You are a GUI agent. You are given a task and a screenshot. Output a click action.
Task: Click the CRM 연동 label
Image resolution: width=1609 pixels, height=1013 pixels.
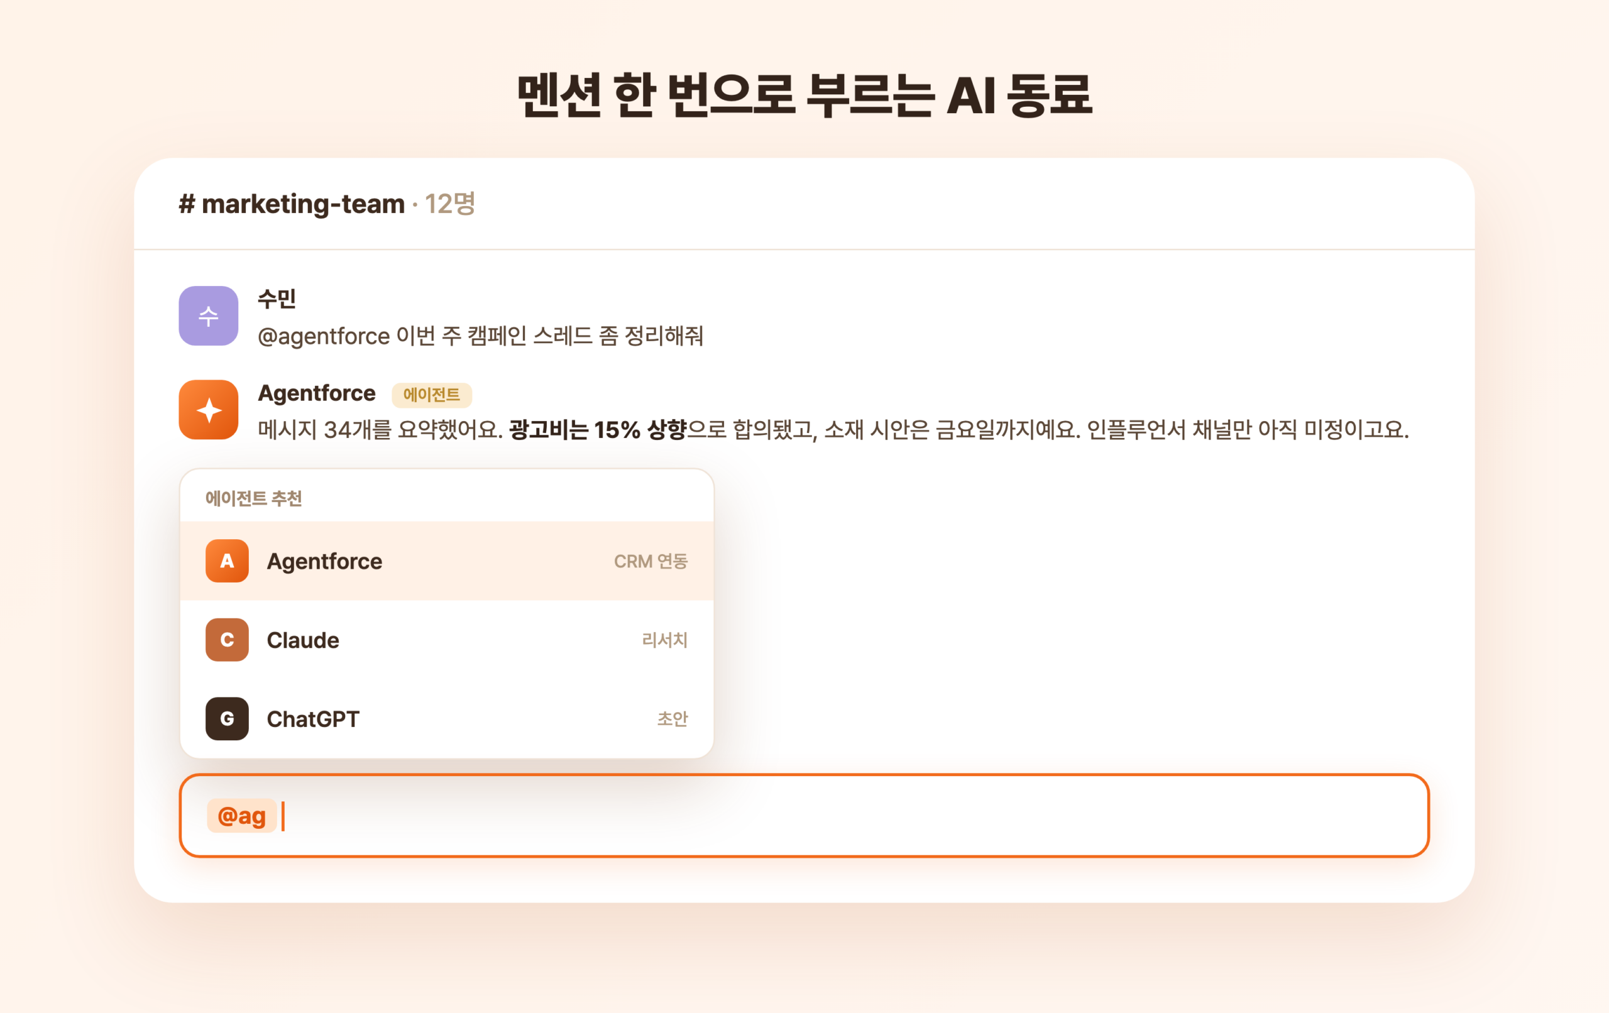point(651,561)
